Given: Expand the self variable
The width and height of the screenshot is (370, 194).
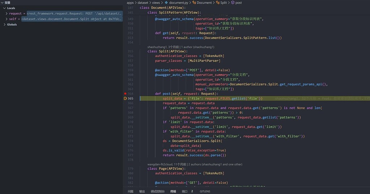Looking at the screenshot, I should coord(7,19).
